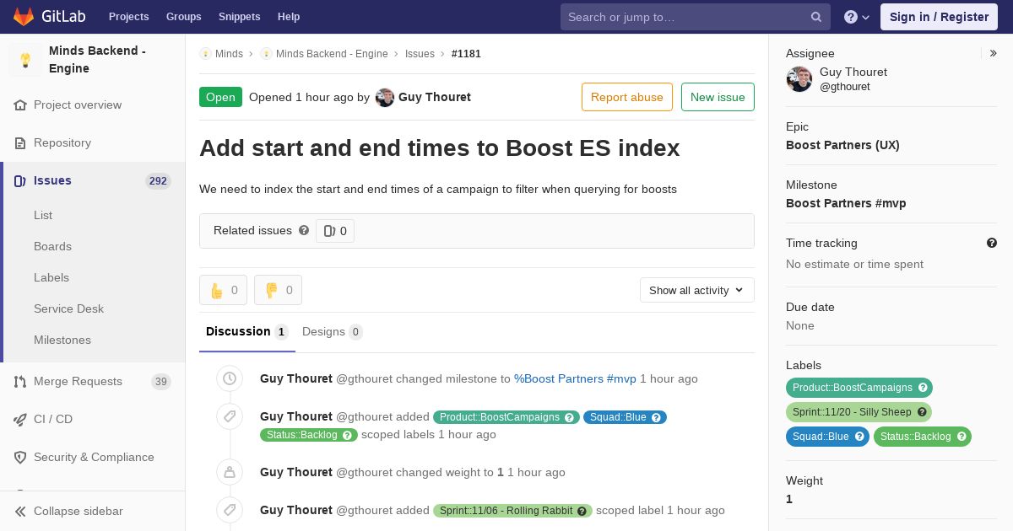Click the Related issues help icon
This screenshot has height=531, width=1013.
tap(304, 230)
